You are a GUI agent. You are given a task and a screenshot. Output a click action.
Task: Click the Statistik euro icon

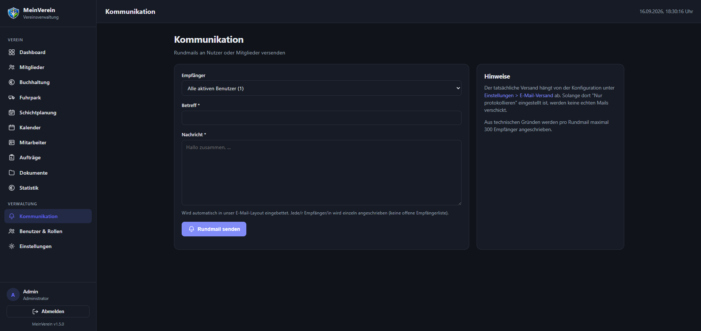click(12, 188)
